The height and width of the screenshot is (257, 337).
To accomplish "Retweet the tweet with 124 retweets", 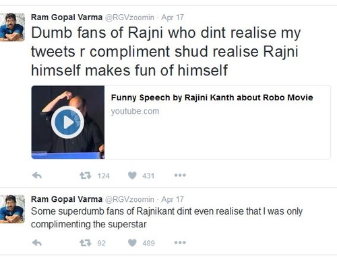I will point(86,176).
